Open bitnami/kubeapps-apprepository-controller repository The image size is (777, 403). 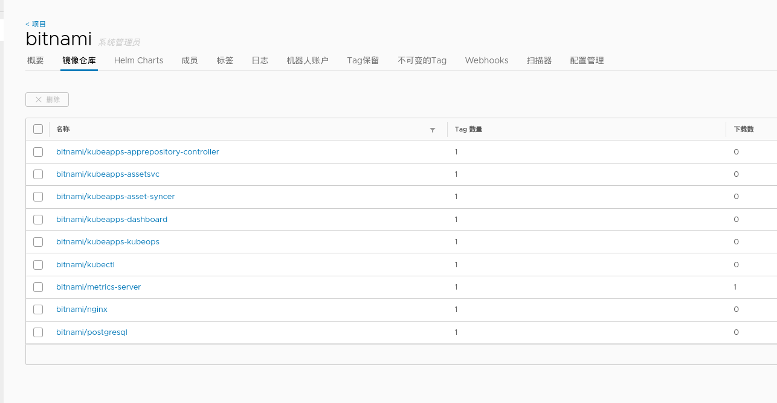[137, 152]
